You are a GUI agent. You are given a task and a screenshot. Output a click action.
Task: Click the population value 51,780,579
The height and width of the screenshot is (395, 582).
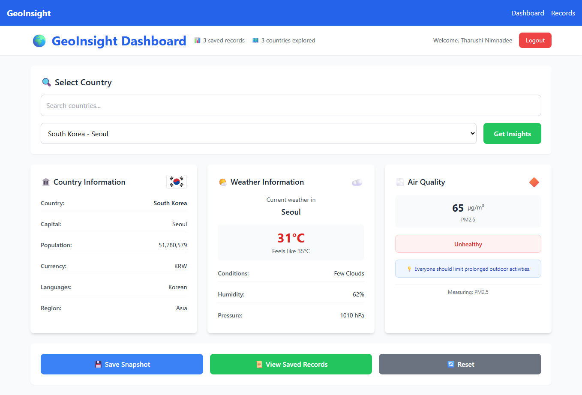173,245
